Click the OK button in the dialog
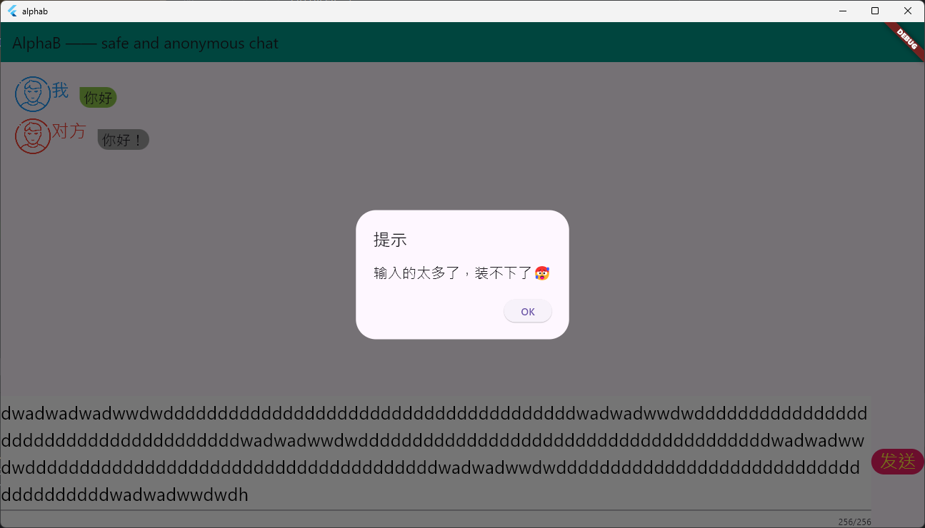 point(527,311)
